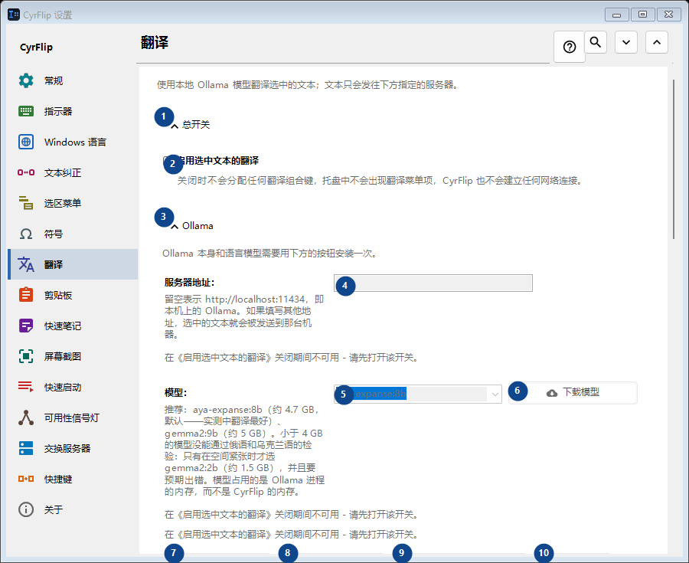Open the 符号 page

tap(73, 234)
